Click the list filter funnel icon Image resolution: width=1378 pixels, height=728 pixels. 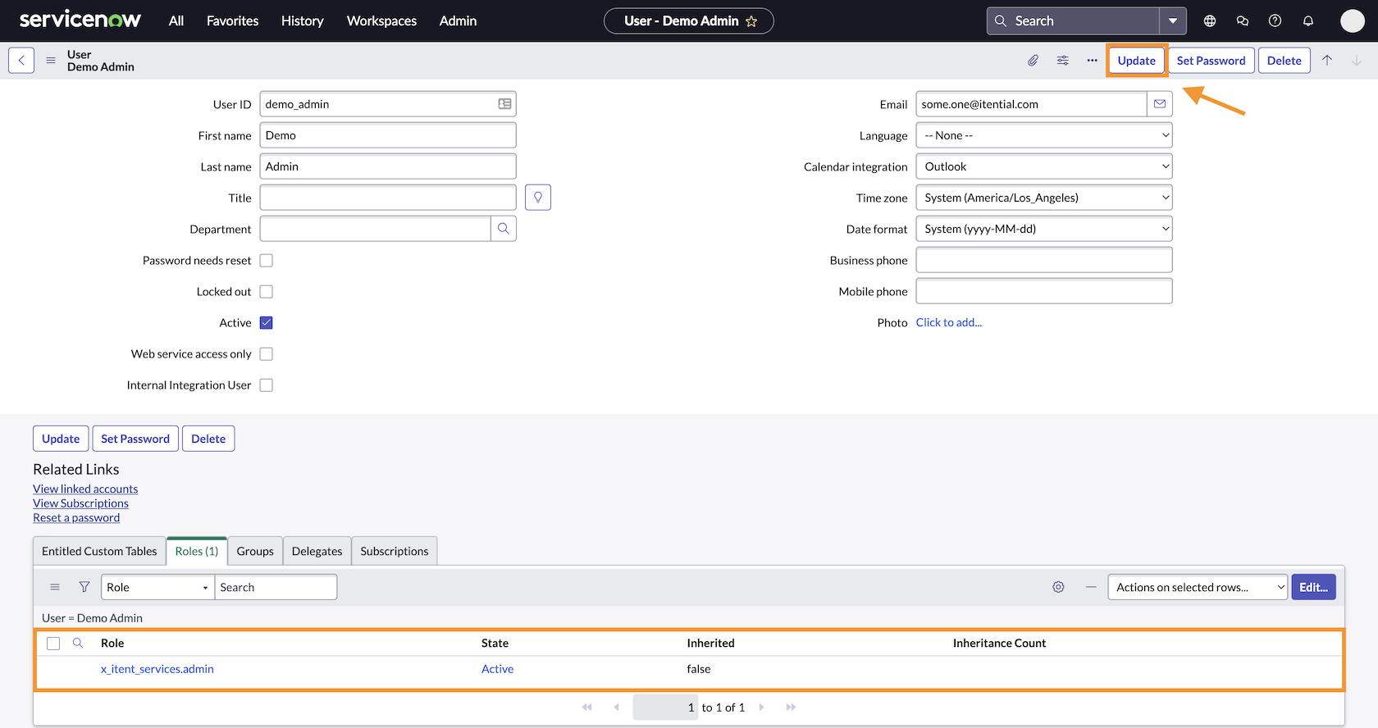click(84, 587)
